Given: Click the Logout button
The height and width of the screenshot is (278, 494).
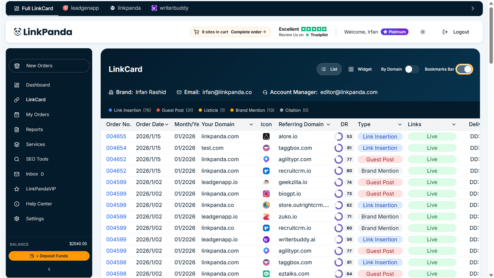Looking at the screenshot, I should point(456,32).
